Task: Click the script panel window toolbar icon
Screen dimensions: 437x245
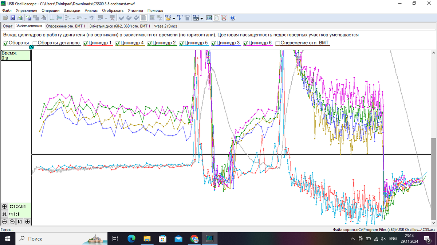Action: 196,17
